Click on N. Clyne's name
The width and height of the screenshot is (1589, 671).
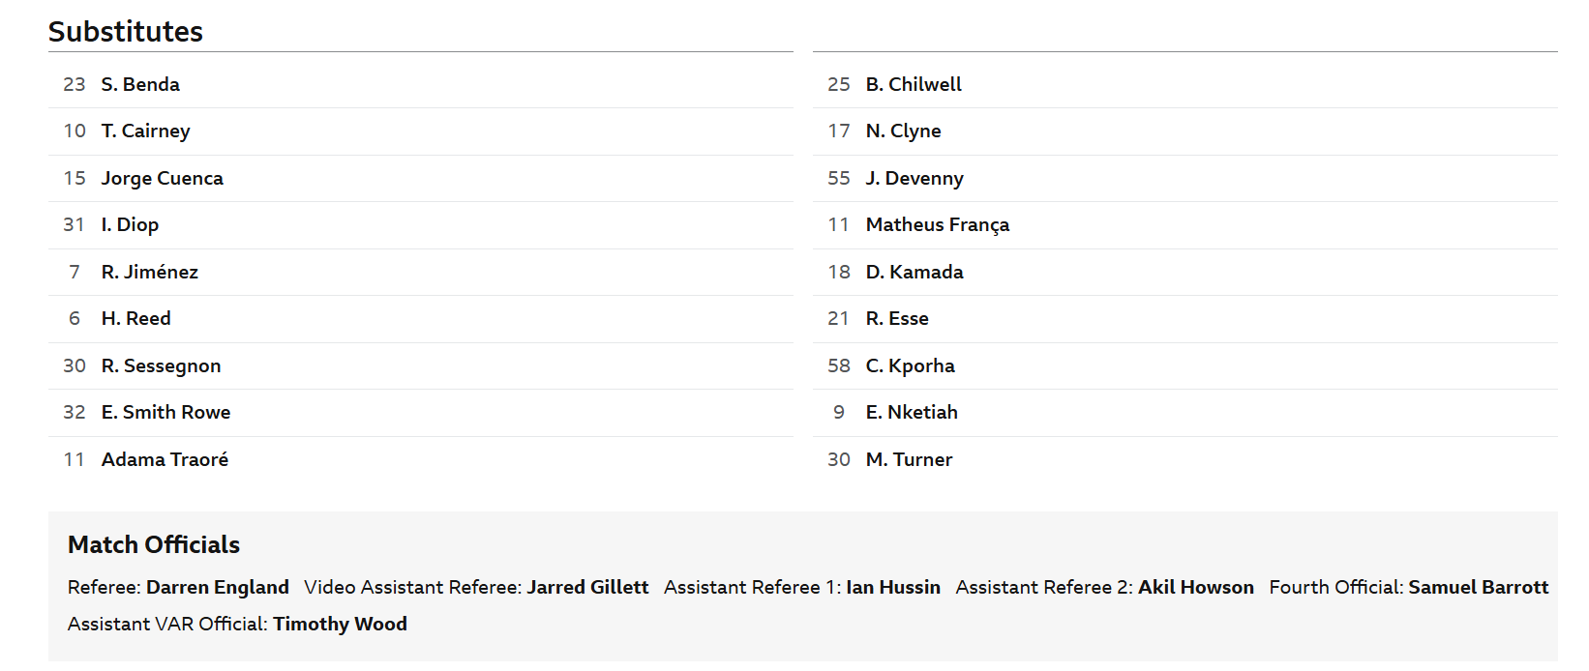pyautogui.click(x=903, y=131)
